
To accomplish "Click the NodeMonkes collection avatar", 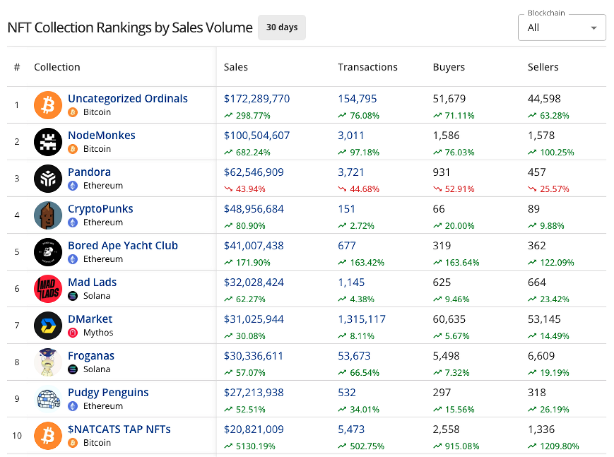I will coord(48,142).
